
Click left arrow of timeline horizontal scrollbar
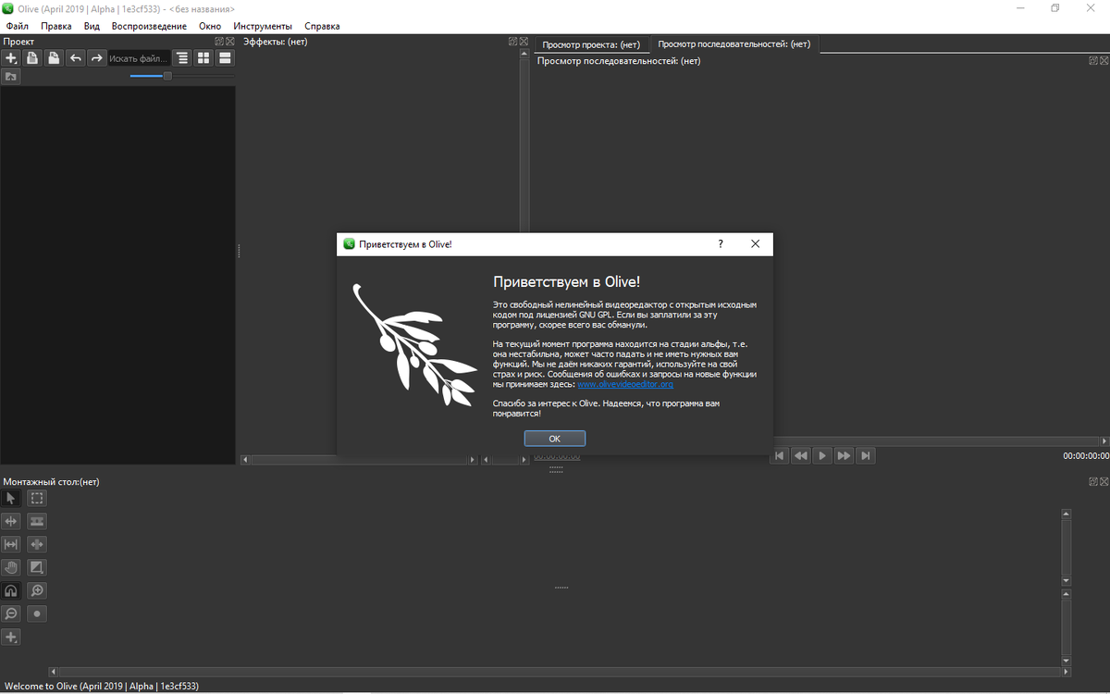(x=54, y=672)
